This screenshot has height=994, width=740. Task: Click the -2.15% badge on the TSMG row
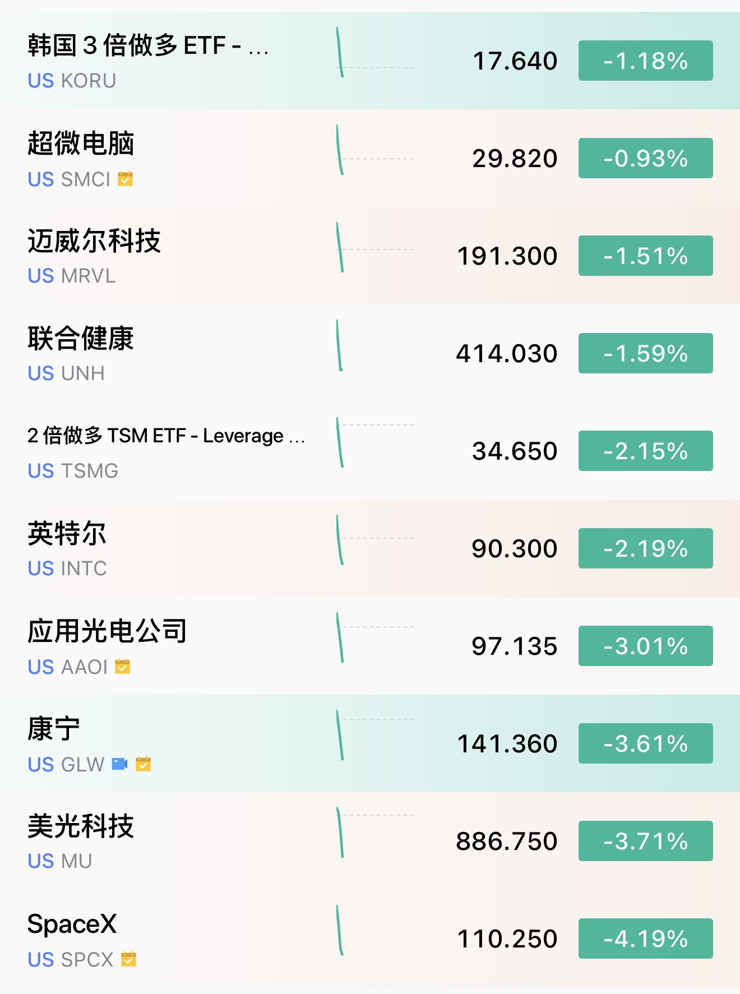(x=646, y=451)
